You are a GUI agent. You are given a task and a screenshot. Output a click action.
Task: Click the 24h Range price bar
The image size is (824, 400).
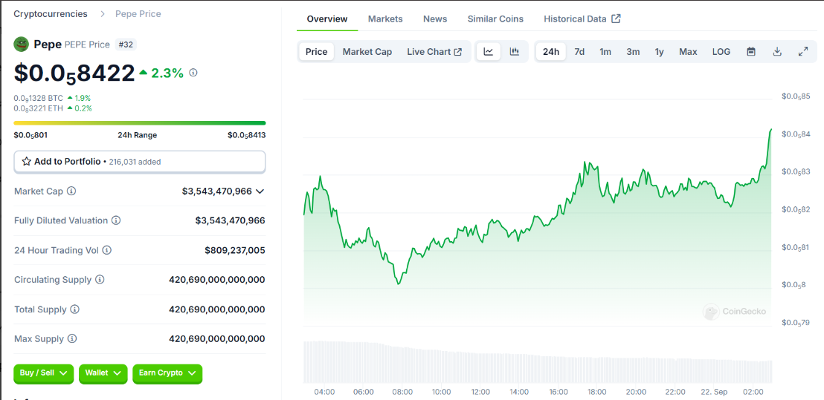(139, 123)
